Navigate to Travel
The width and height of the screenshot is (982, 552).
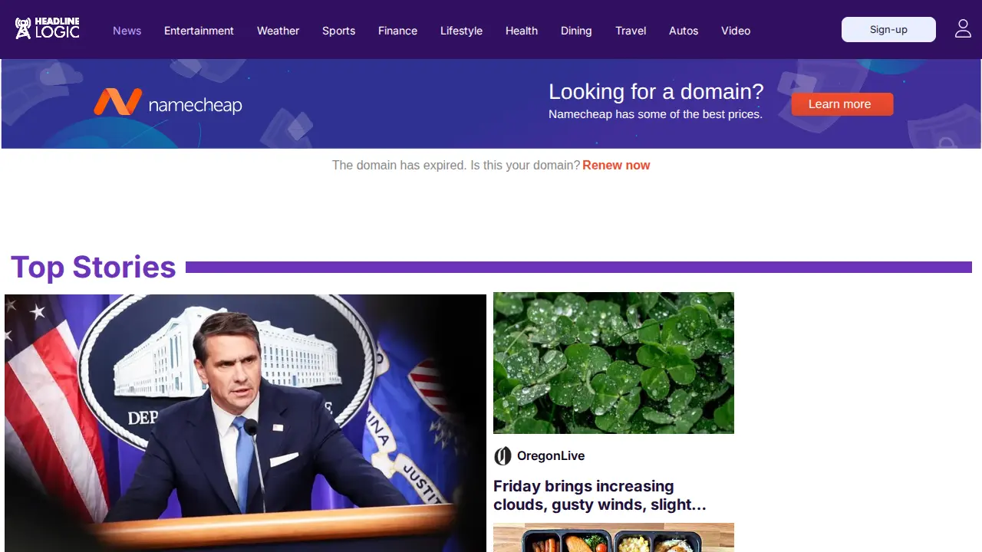[631, 31]
